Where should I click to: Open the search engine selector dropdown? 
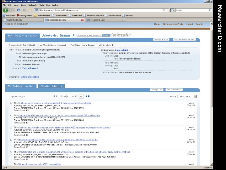pos(173,10)
